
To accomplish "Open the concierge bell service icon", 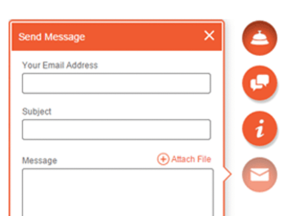I will [x=260, y=38].
